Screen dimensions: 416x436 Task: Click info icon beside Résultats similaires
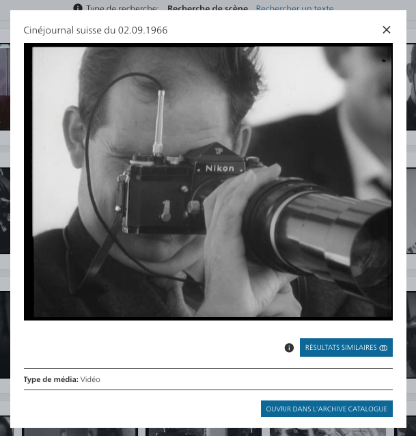click(289, 348)
